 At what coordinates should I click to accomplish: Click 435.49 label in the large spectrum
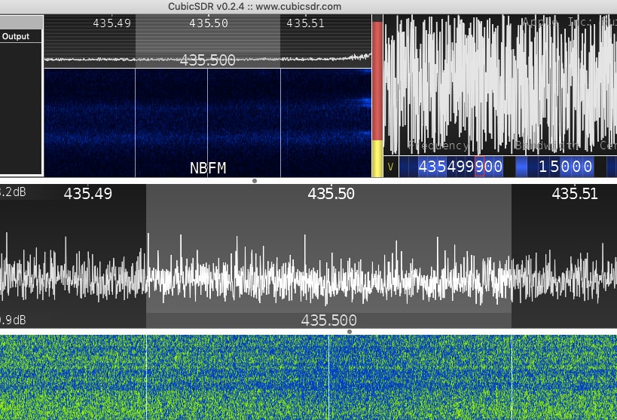tap(87, 194)
